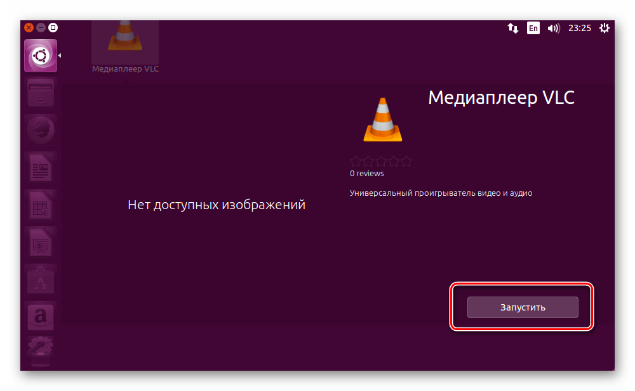This screenshot has height=391, width=635.
Task: Open the Files manager in launcher
Action: (41, 93)
